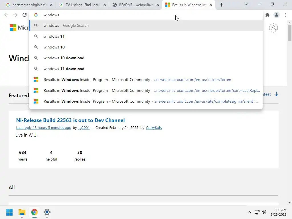Open 'Last reply 13 hours 5 minutes ago'
Viewport: 292px width, 219px height.
[x=44, y=127]
